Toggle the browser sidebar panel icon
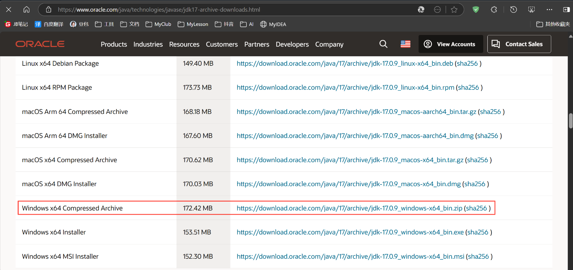The image size is (573, 270). click(566, 9)
